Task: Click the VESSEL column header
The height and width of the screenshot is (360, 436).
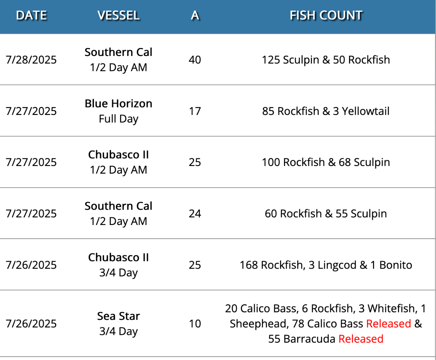Action: 118,15
